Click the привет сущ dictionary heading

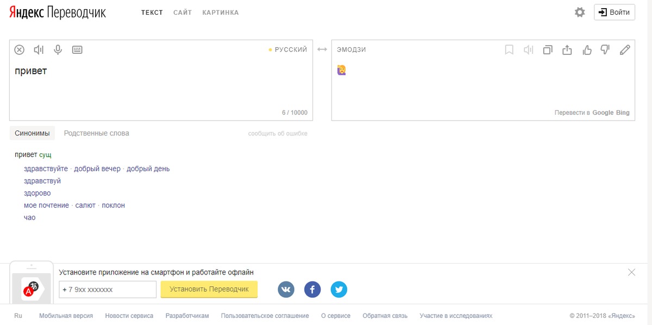coord(33,155)
